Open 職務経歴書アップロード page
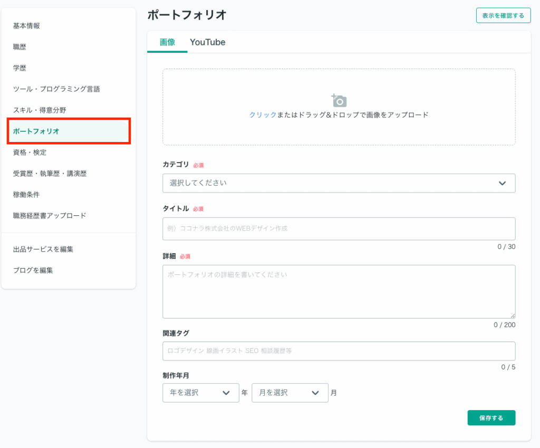 (50, 216)
